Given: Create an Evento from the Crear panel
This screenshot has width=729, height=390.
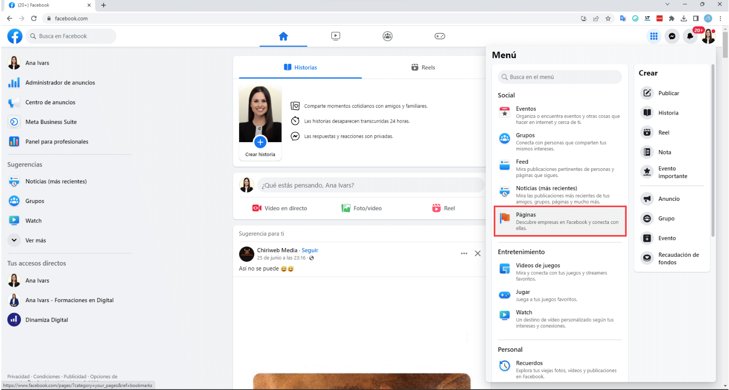Looking at the screenshot, I should [672, 238].
